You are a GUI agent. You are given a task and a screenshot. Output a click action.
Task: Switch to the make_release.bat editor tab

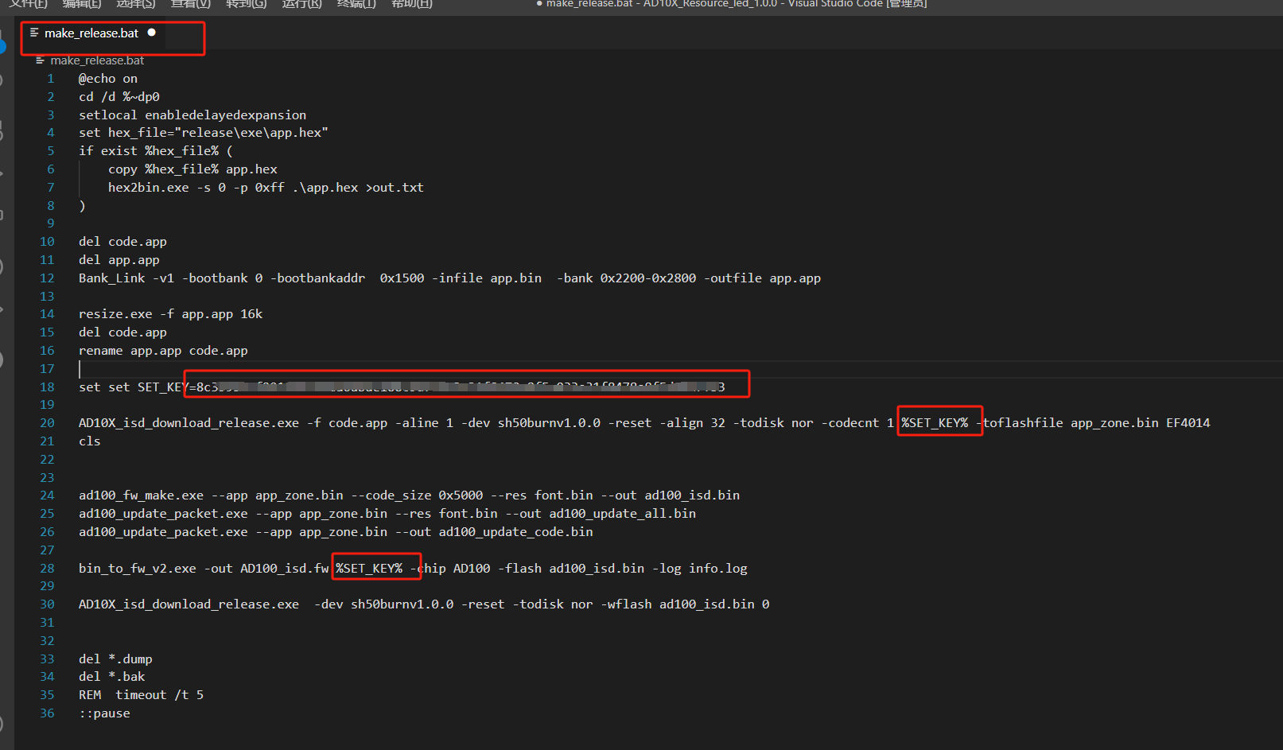tap(92, 33)
